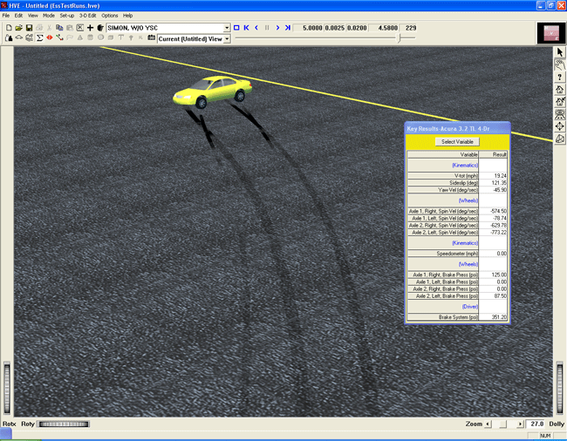The image size is (567, 441).
Task: Click the seek target crosshair icon
Action: 560,126
